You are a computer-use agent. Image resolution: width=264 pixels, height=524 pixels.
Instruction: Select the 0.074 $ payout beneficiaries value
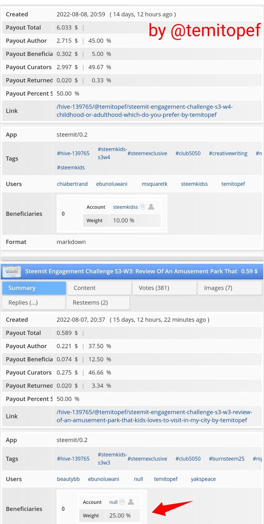click(x=67, y=359)
